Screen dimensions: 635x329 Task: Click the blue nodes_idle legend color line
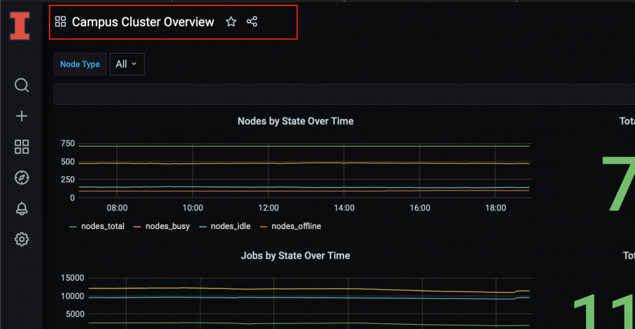pyautogui.click(x=203, y=227)
